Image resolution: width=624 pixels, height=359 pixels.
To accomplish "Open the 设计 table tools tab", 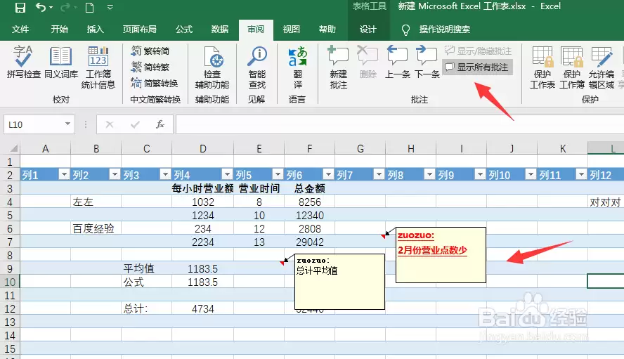I will [368, 29].
